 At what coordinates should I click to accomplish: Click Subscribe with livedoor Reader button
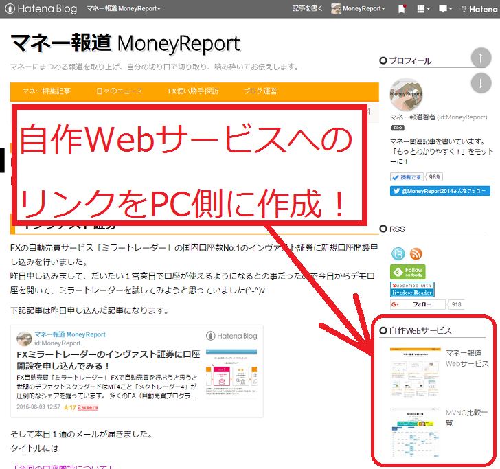pyautogui.click(x=412, y=289)
